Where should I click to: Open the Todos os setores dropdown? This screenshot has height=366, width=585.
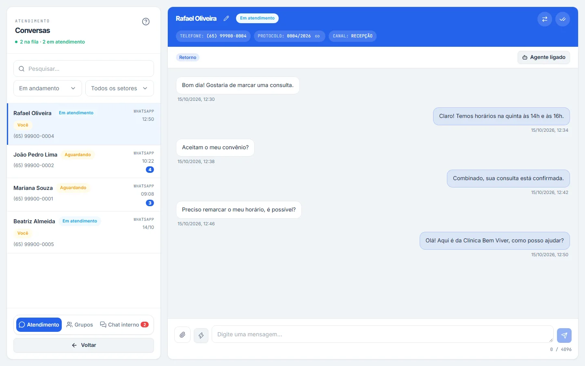[119, 88]
